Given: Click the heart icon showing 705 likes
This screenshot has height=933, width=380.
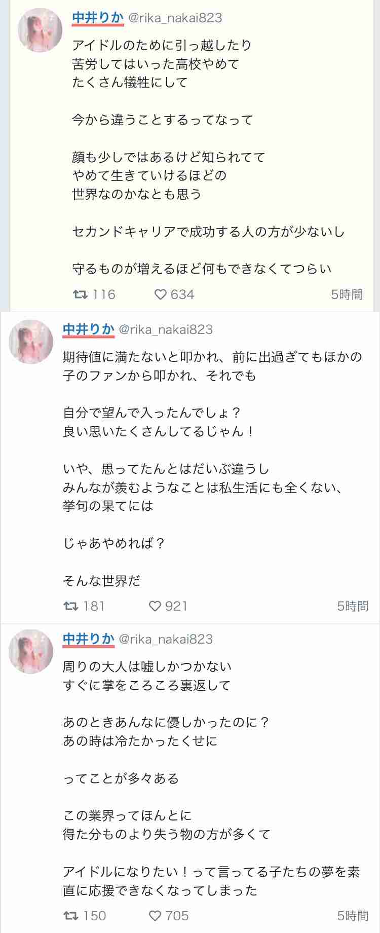Looking at the screenshot, I should (155, 915).
